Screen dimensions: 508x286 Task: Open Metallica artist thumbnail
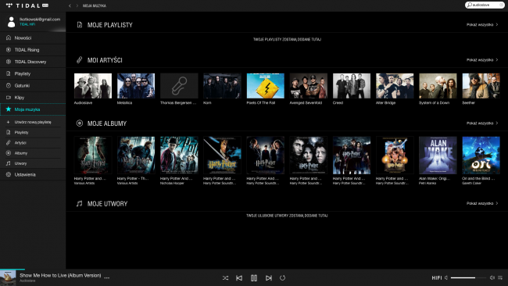(x=136, y=86)
